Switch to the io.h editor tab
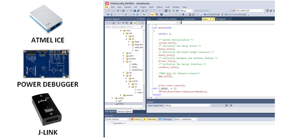292x139 pixels. [x=149, y=19]
